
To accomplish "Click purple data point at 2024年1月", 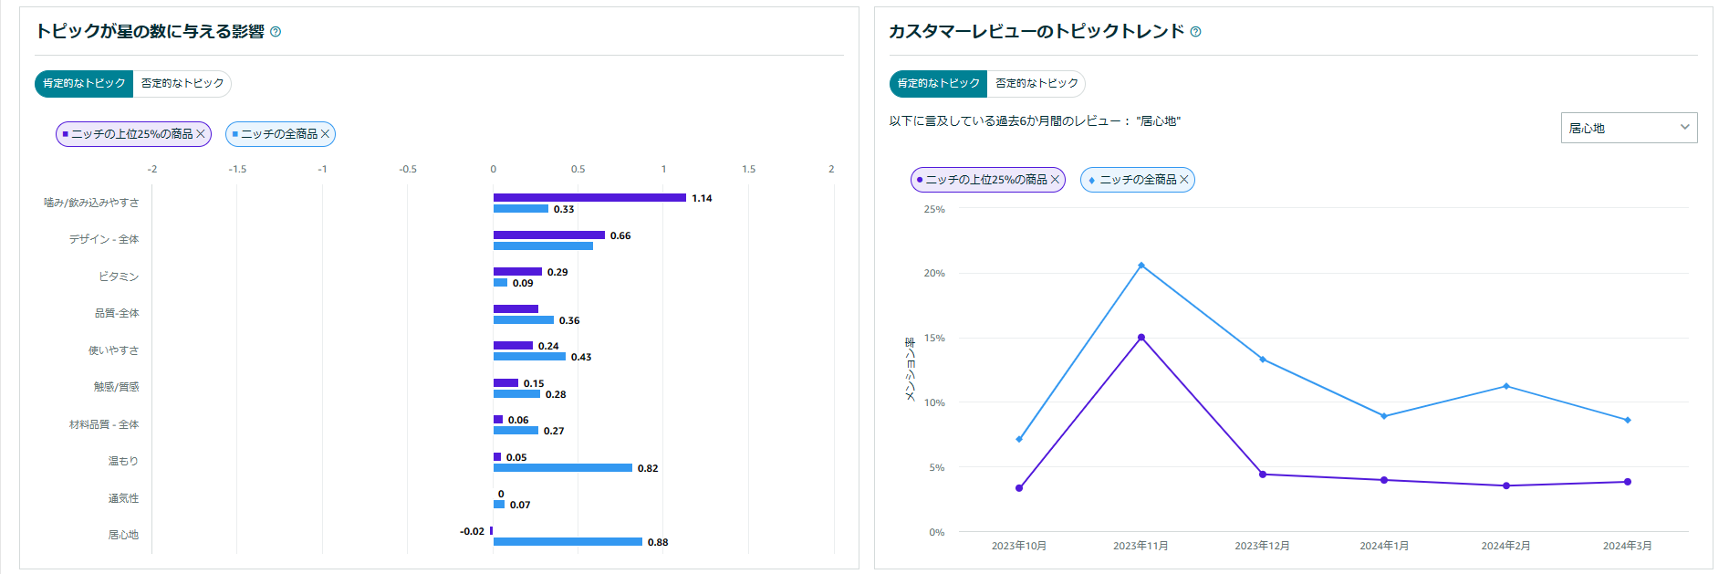I will [x=1384, y=480].
